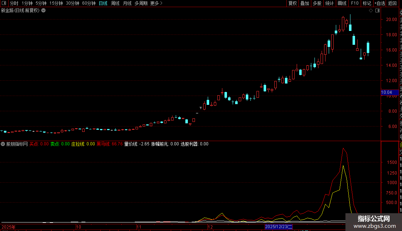Click the 买点: 0.00 indicator value

point(39,144)
